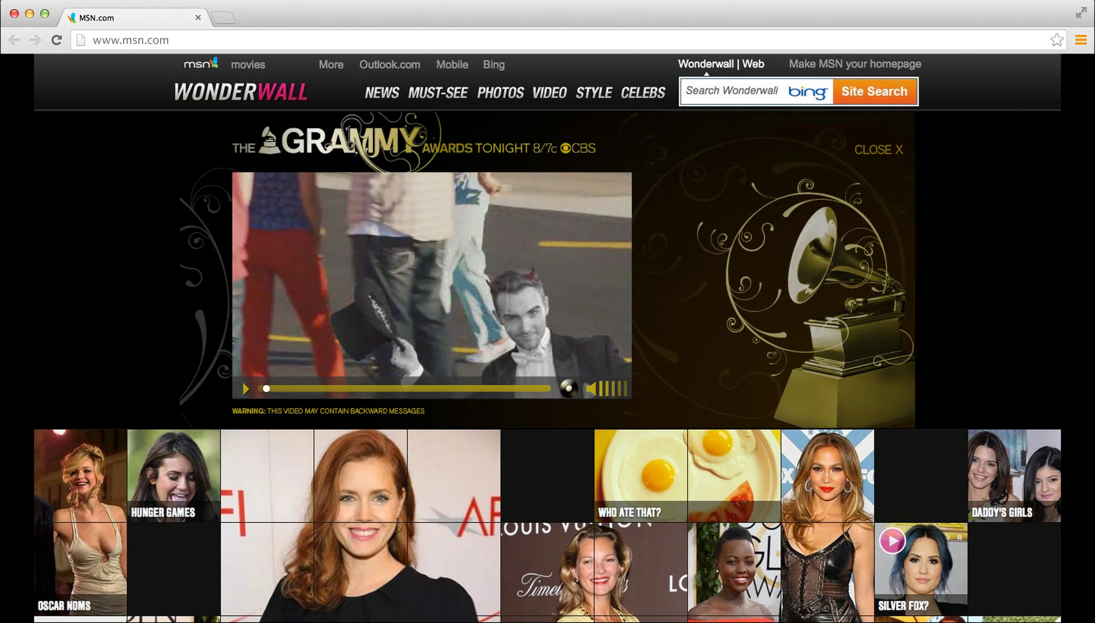Close the Grammy ad with CLOSE X

point(878,150)
